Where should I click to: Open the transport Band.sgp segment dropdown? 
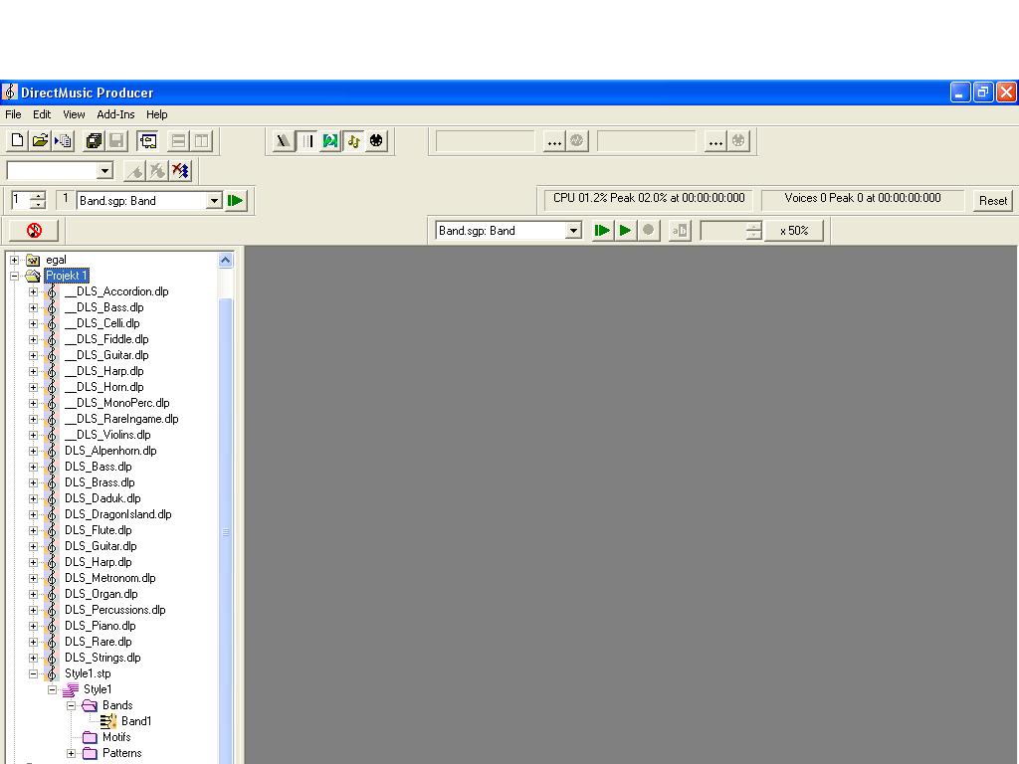(x=573, y=231)
